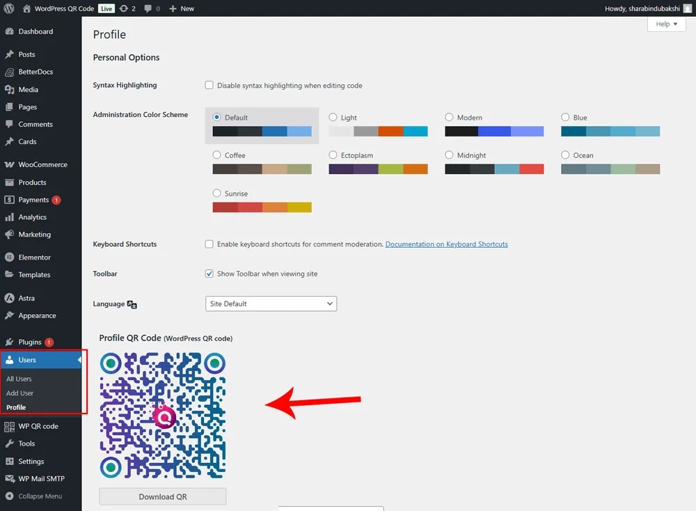696x511 pixels.
Task: Open the WooCommerce menu label
Action: tap(43, 165)
